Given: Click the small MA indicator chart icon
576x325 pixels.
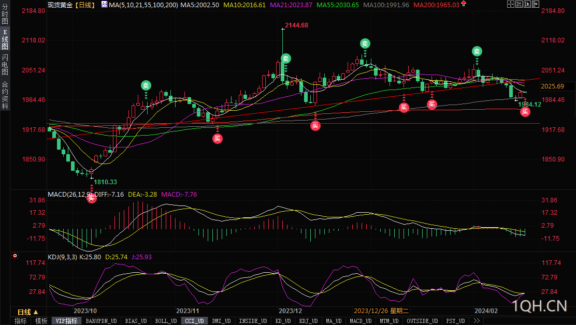Looking at the screenshot, I should [104, 5].
